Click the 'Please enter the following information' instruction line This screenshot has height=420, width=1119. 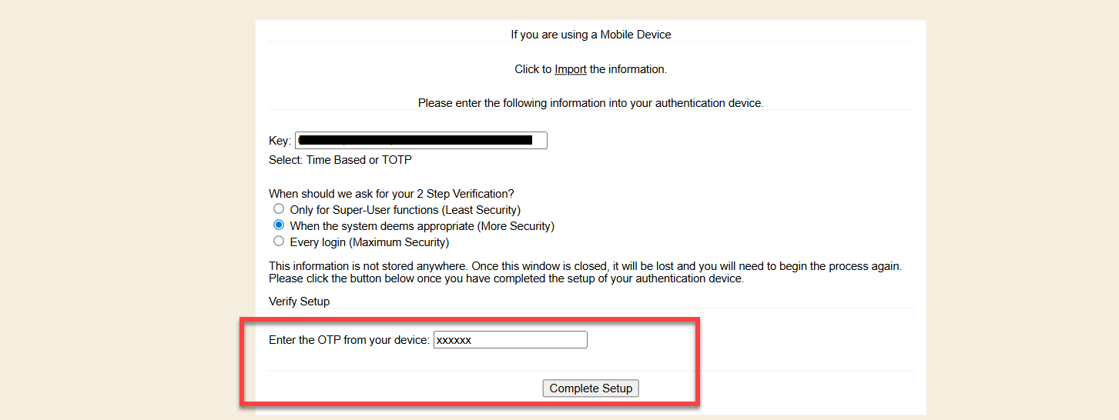coord(591,103)
